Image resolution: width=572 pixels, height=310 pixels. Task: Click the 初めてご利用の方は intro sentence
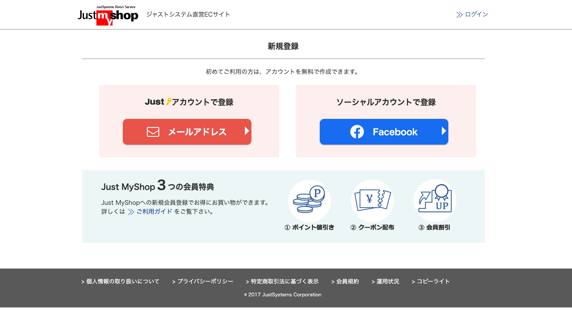click(x=283, y=72)
